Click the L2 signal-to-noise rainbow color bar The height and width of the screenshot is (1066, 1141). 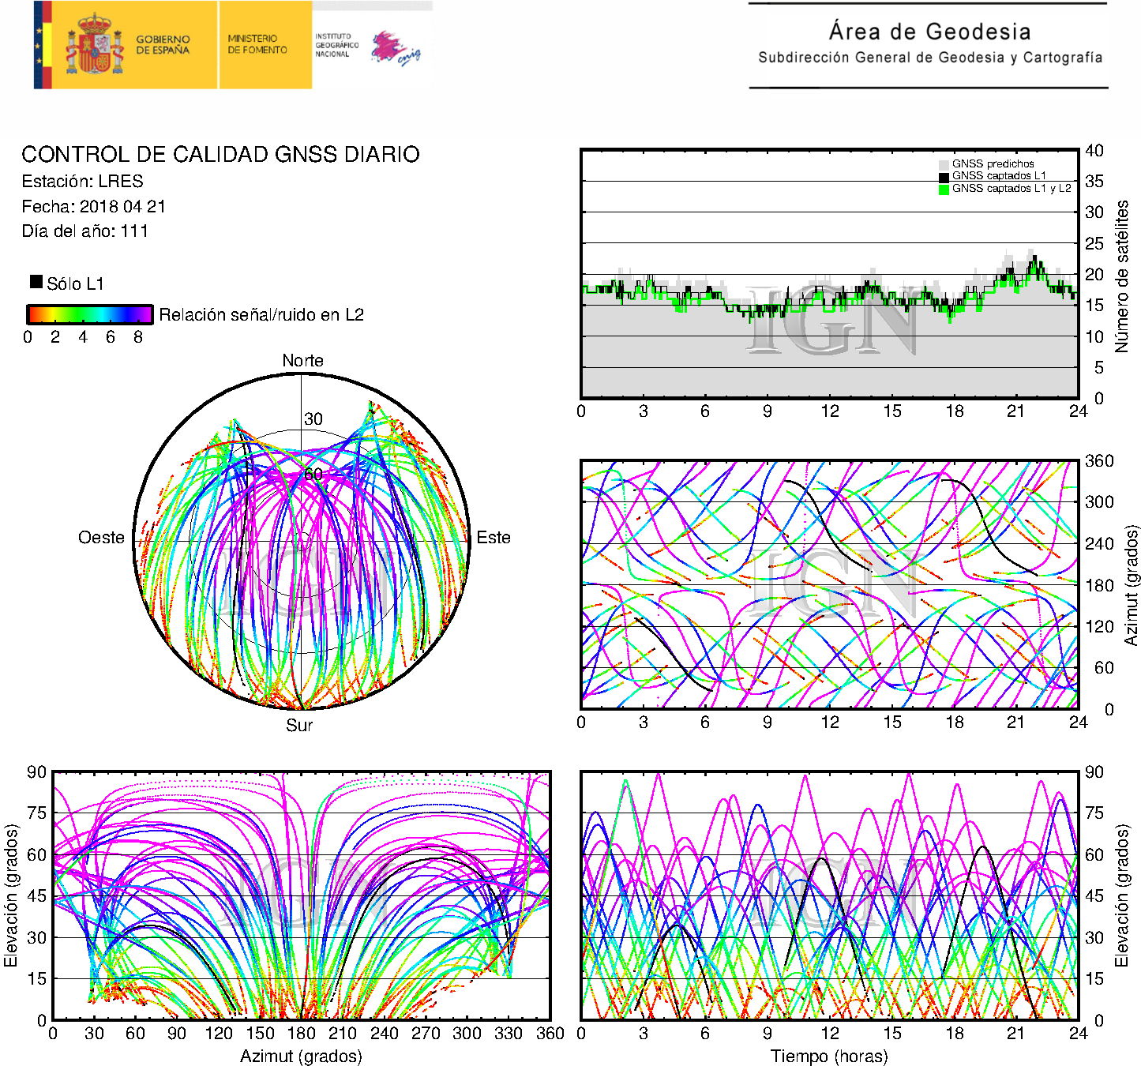click(x=89, y=314)
